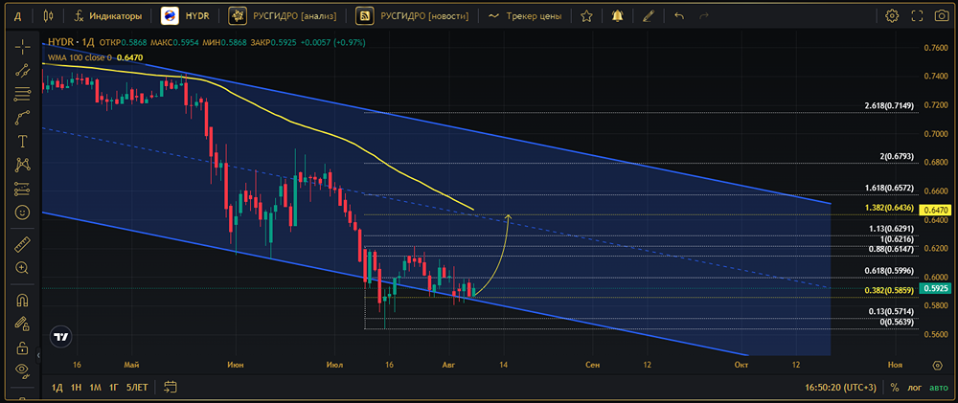Open chart settings gear in top toolbar

coord(892,16)
